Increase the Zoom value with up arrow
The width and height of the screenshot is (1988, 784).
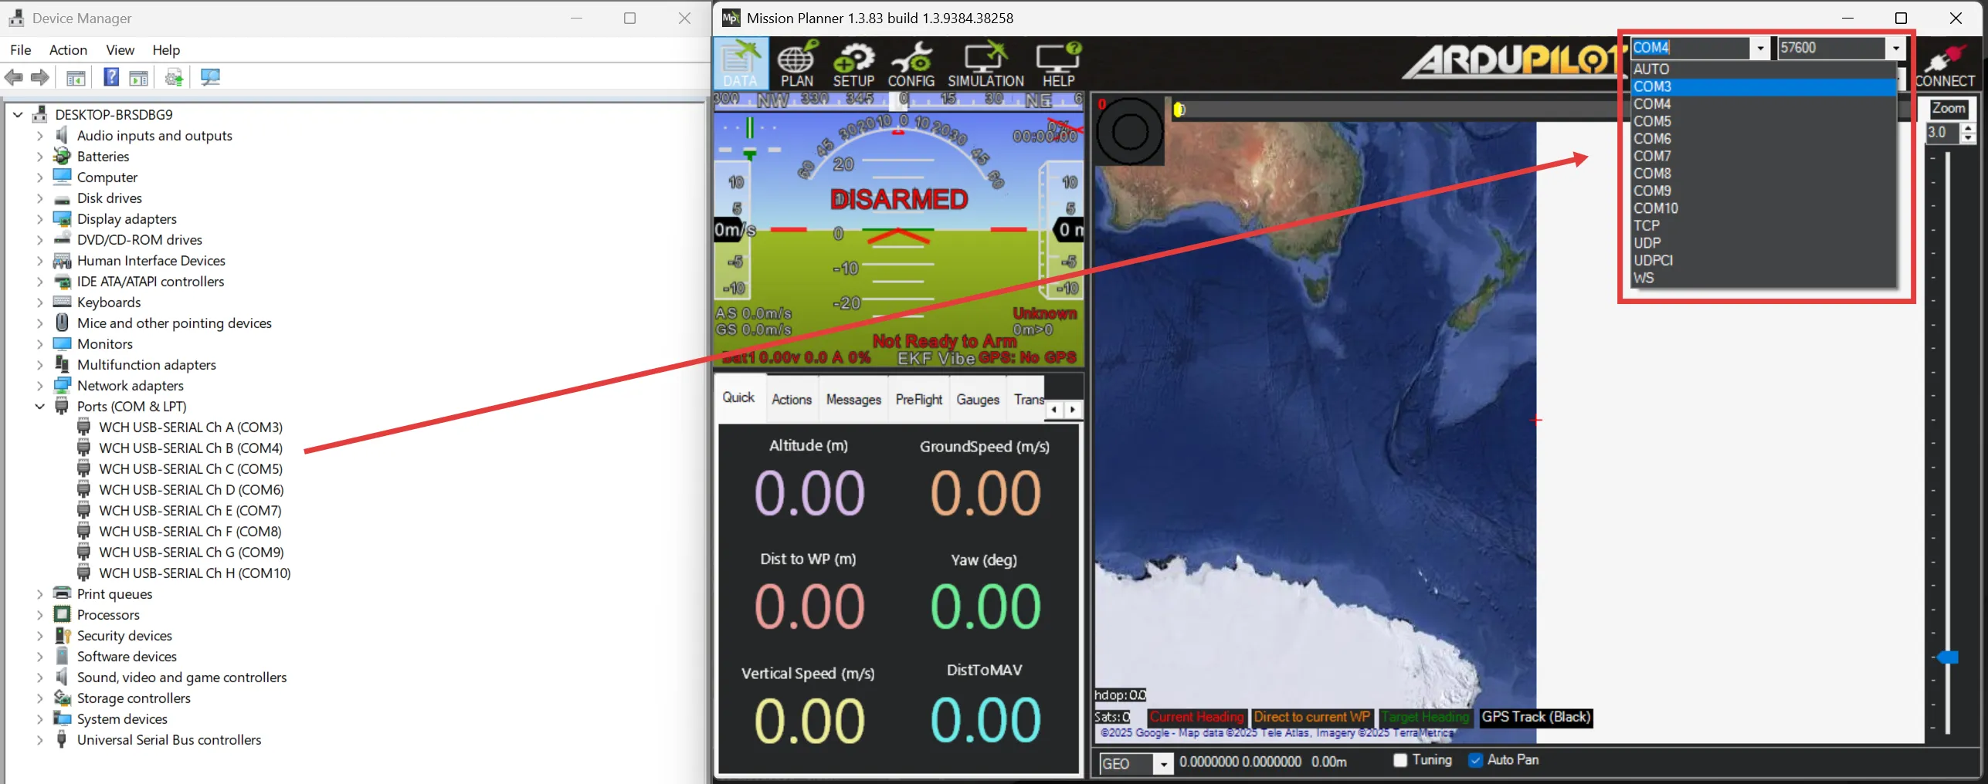(x=1968, y=128)
